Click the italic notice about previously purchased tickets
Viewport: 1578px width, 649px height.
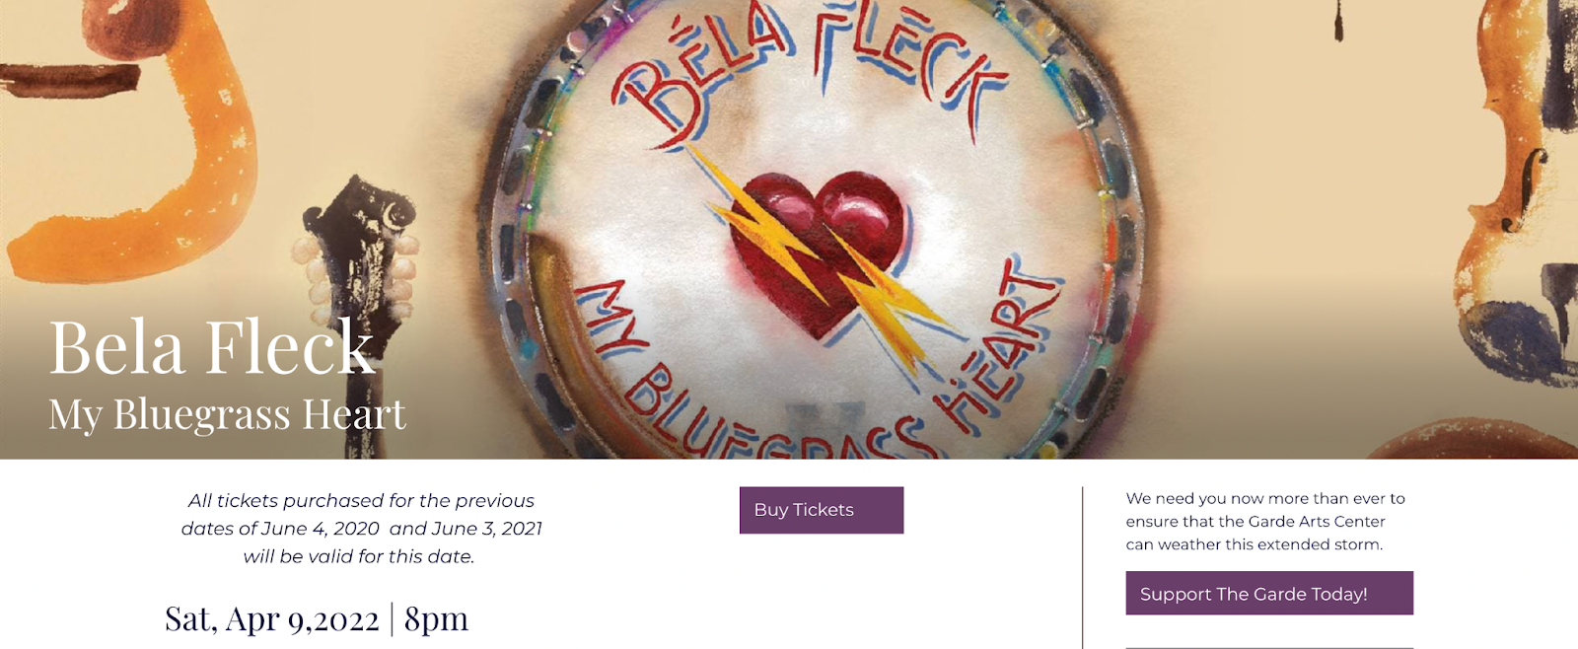pos(361,529)
